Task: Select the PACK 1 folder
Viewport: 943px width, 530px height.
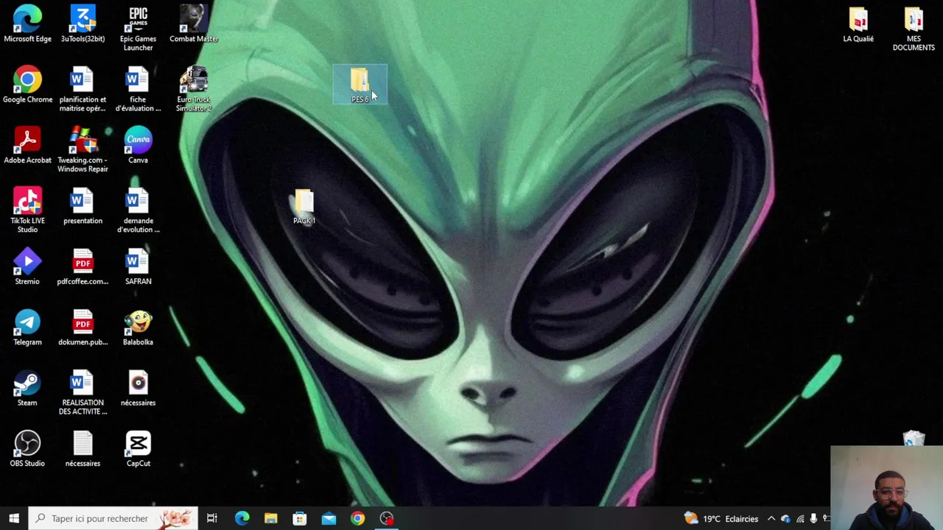Action: 304,206
